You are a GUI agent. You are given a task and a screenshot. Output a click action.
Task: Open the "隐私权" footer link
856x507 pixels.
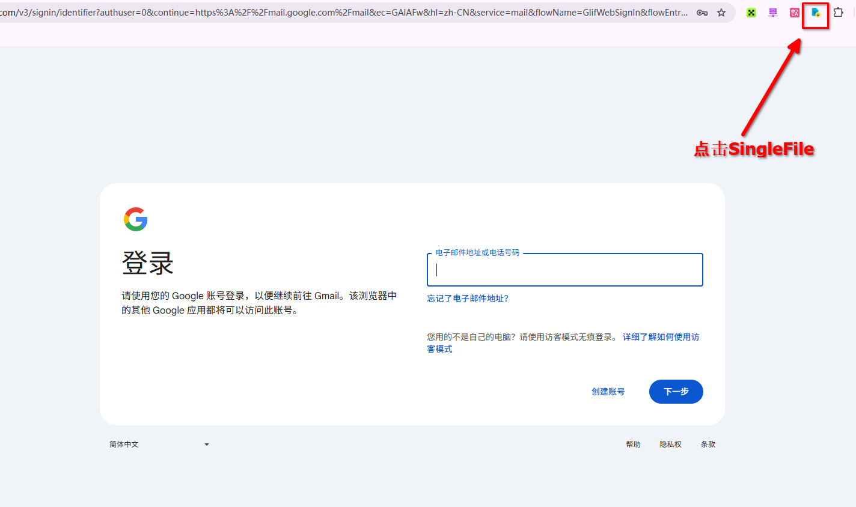tap(671, 445)
